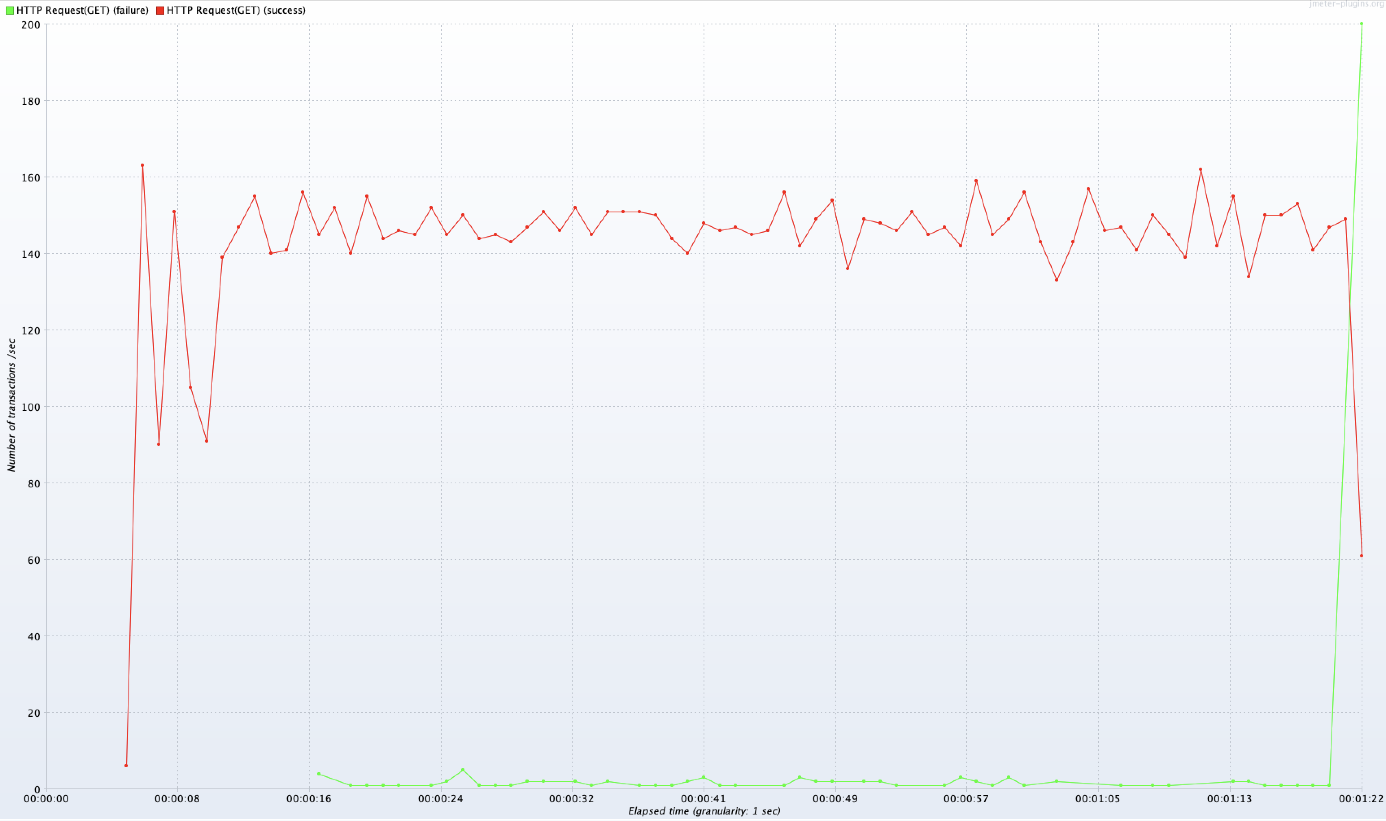Select the 'HTTP Request(GET) (failure)' legend label
1386x821 pixels.
(x=83, y=11)
